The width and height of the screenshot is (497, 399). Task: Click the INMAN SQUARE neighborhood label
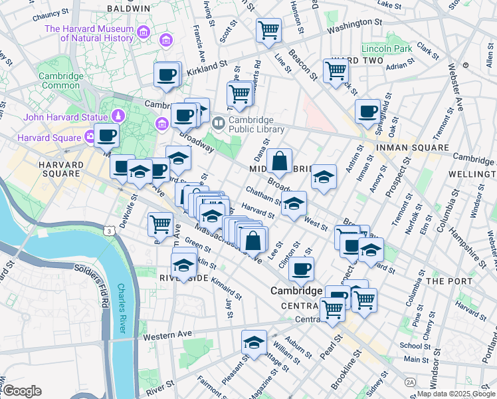pyautogui.click(x=413, y=148)
